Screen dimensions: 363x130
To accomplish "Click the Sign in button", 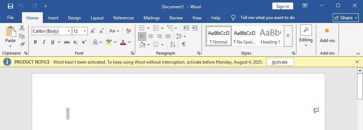I will 283,6.
